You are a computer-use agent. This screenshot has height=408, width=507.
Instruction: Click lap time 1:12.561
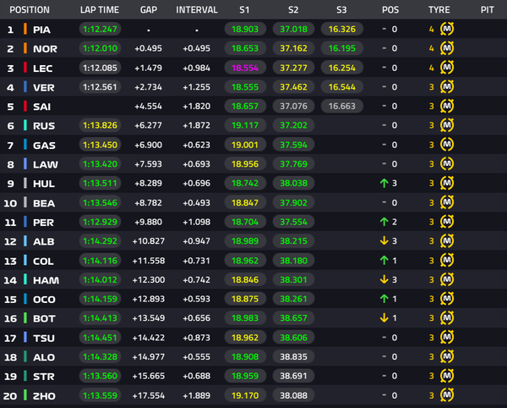tap(100, 87)
